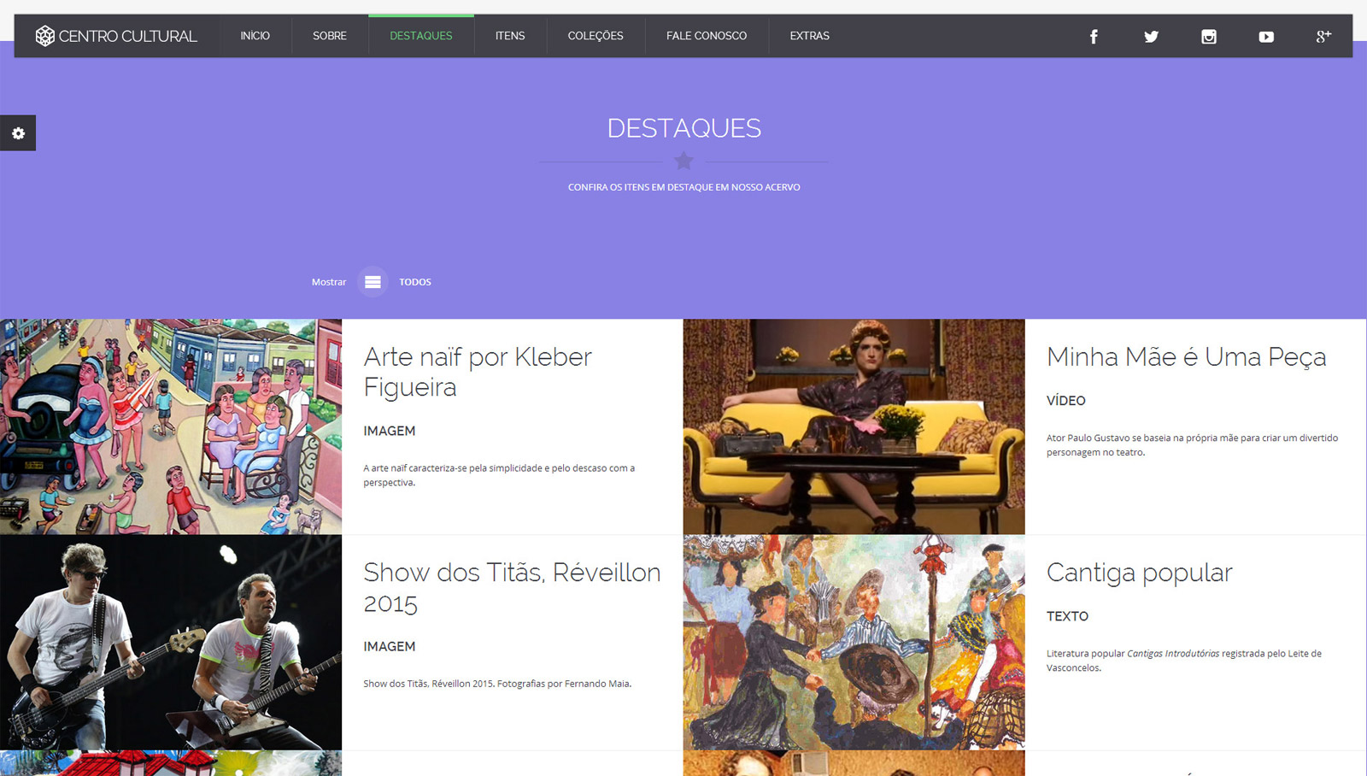This screenshot has width=1367, height=776.
Task: Go to the Início menu item
Action: [x=255, y=36]
